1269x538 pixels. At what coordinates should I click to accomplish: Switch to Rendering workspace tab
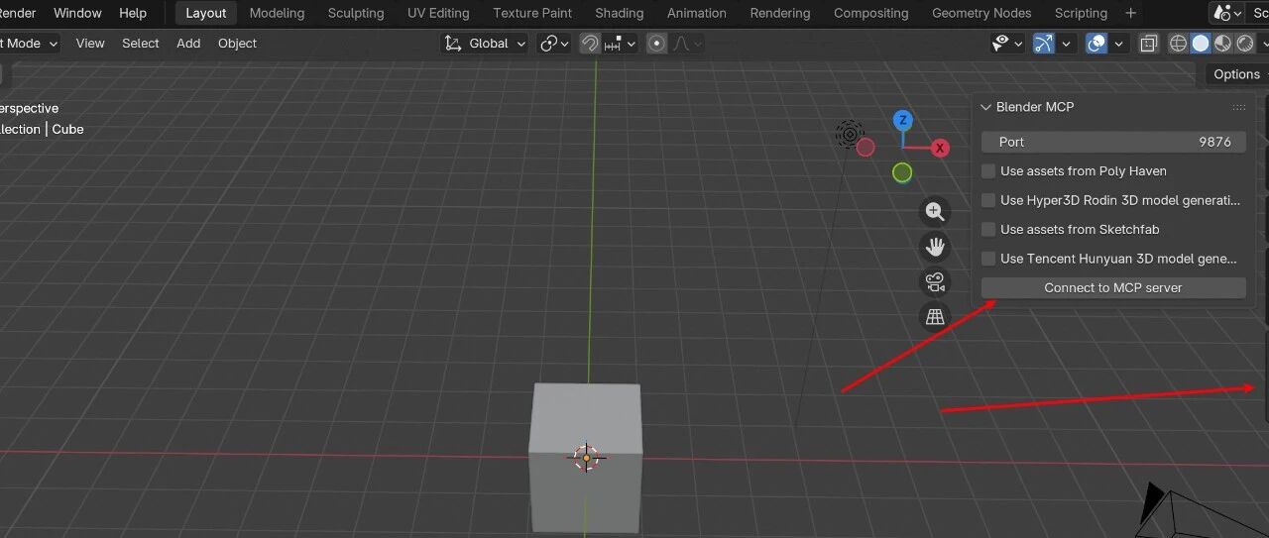[780, 13]
